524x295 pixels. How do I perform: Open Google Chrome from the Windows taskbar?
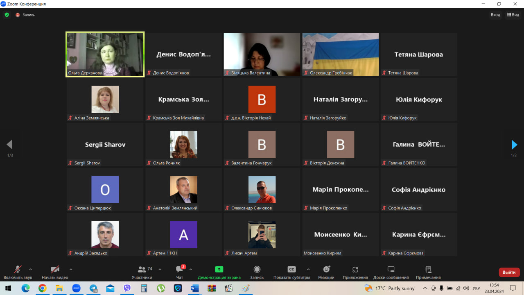tap(42, 288)
